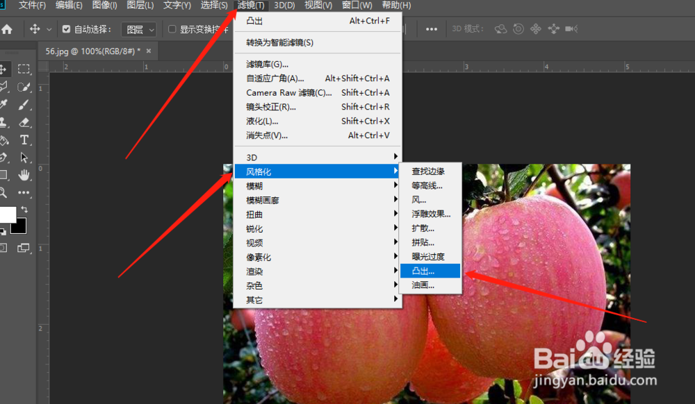Expand the 像素化 submenu

point(318,257)
